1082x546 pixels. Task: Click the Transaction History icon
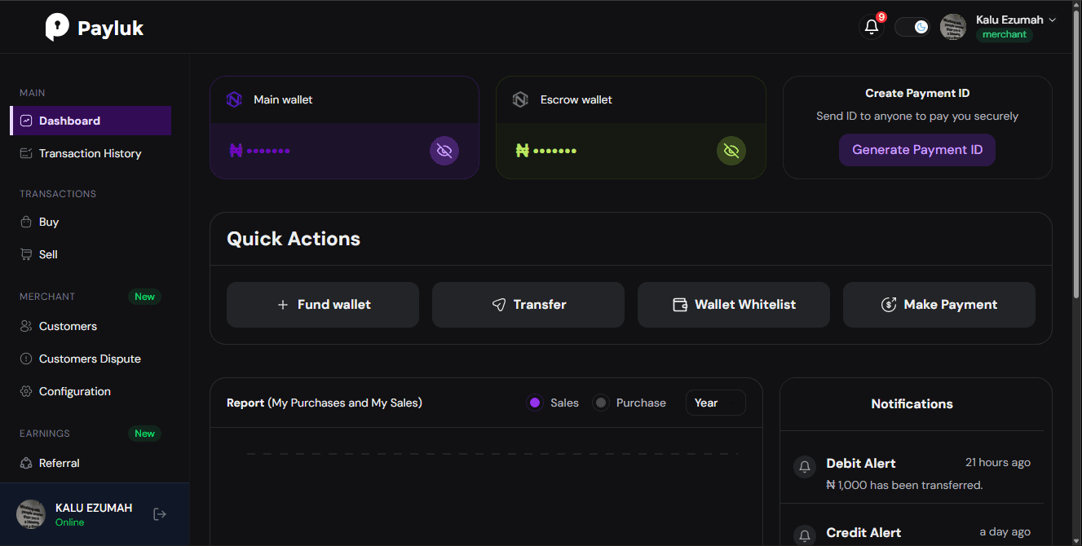(x=27, y=152)
